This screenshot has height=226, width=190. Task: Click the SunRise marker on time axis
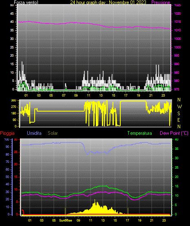click(66, 220)
